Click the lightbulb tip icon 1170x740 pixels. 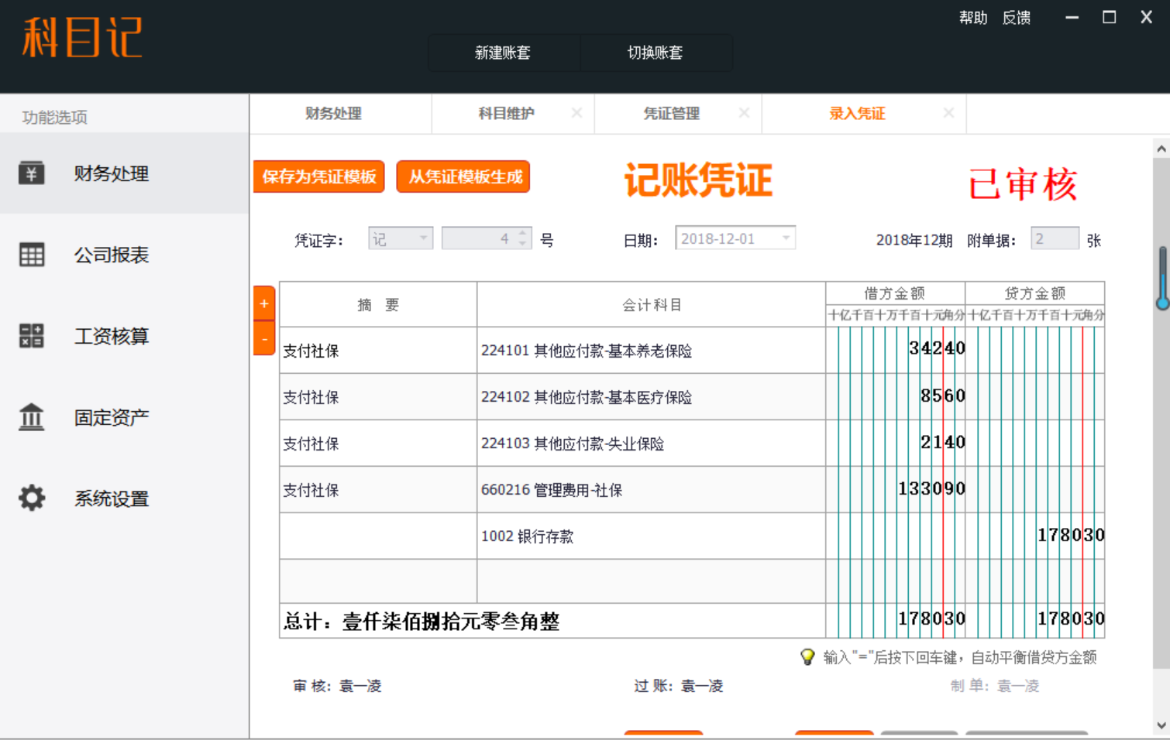coord(807,657)
